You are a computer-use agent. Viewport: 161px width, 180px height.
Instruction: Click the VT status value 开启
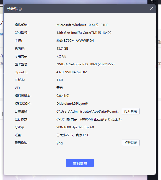pos(60,88)
